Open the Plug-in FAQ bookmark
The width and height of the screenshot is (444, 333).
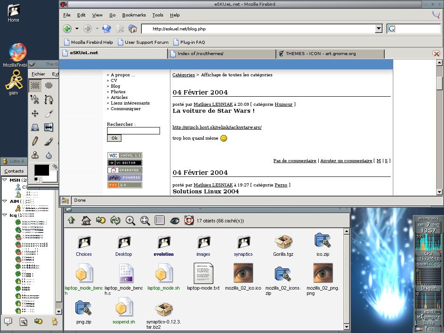point(189,42)
